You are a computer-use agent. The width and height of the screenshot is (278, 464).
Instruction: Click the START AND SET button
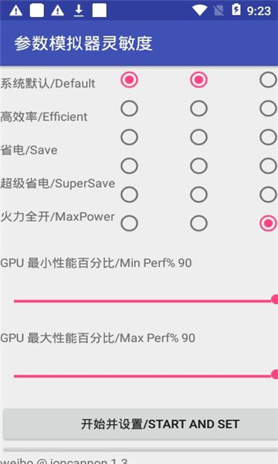141,424
